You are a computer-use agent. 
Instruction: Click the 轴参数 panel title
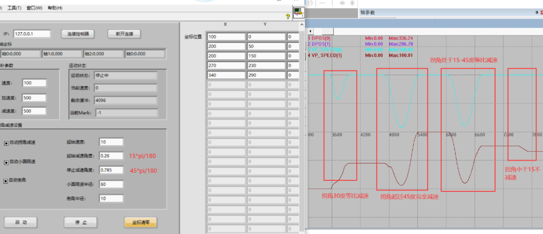(x=368, y=13)
